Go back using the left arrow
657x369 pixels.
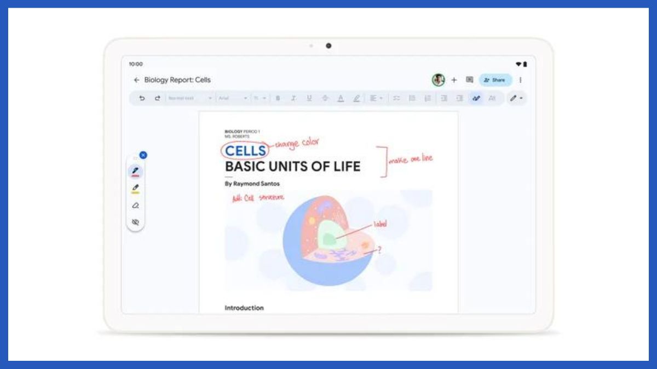point(136,80)
